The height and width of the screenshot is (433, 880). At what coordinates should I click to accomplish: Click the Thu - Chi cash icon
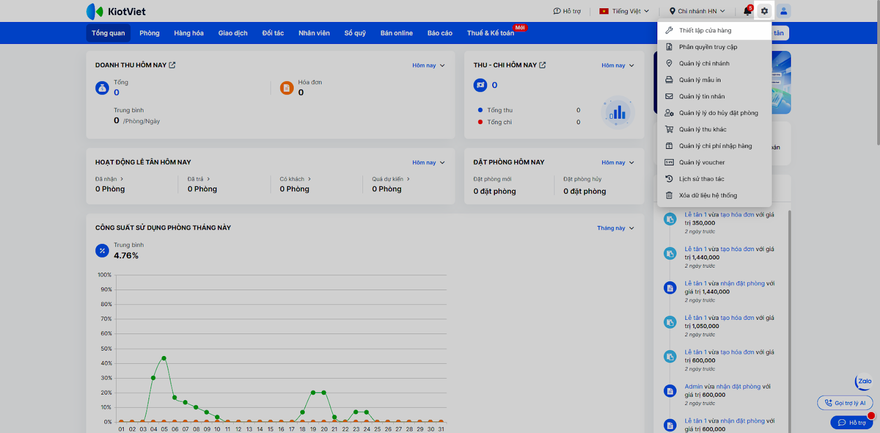tap(480, 85)
